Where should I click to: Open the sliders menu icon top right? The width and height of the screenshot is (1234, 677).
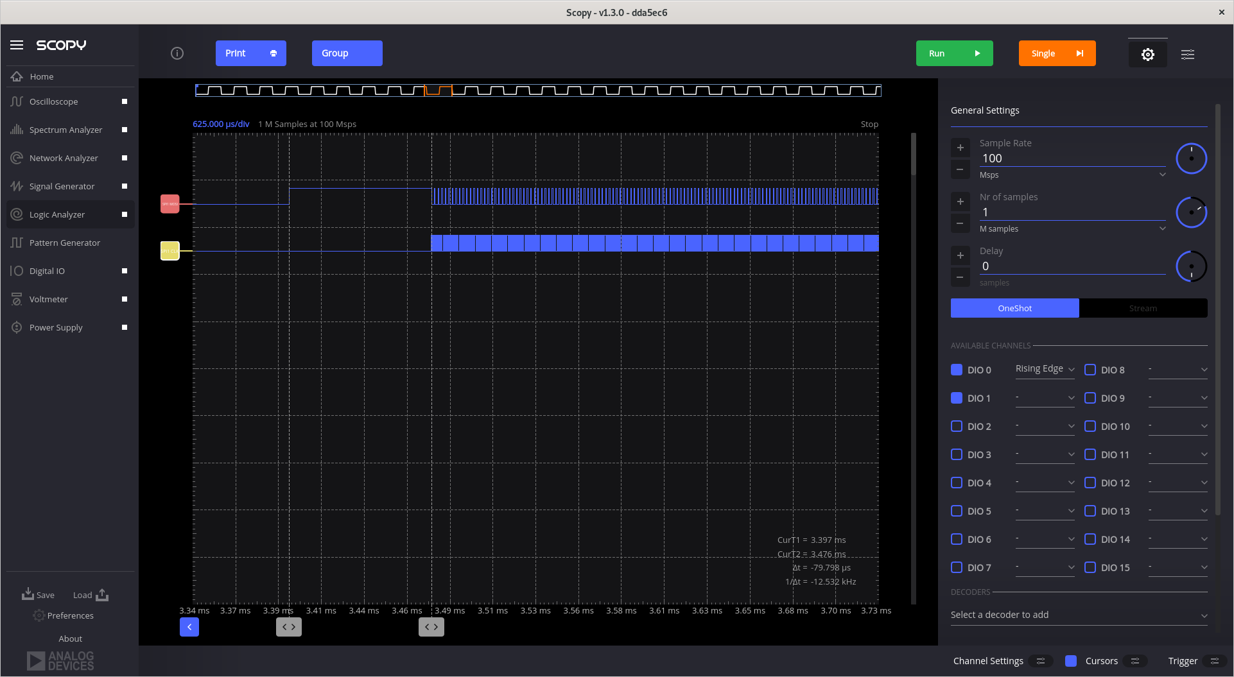(x=1188, y=55)
